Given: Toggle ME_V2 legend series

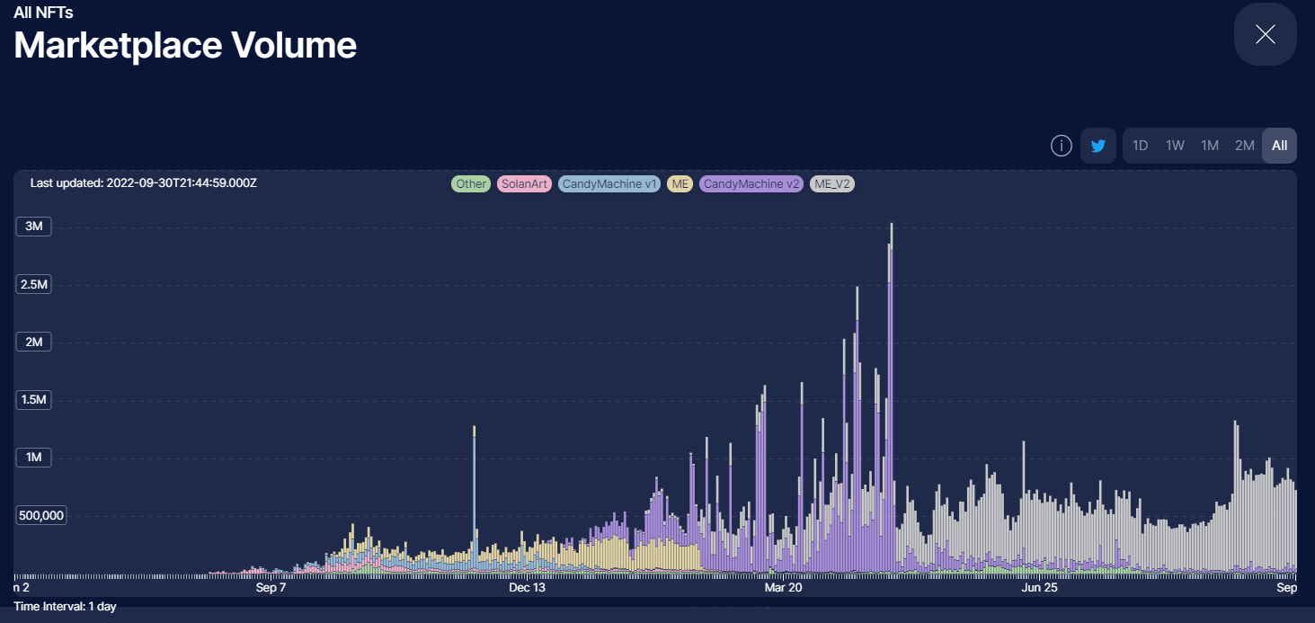Looking at the screenshot, I should click(832, 184).
